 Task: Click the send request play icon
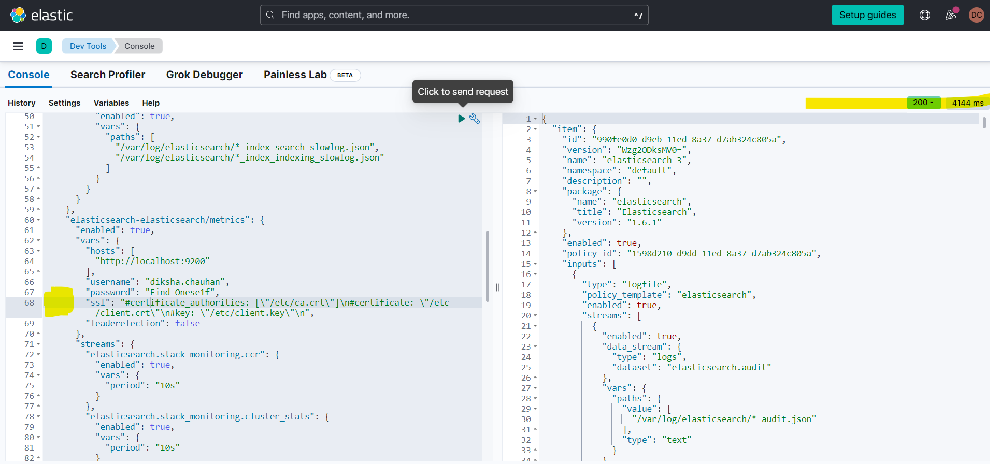point(461,119)
